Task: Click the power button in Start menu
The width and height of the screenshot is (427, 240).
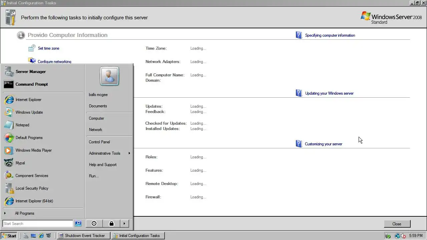Action: tap(94, 224)
